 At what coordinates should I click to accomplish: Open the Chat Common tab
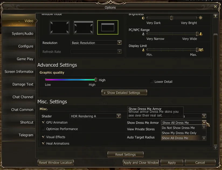coord(19,110)
